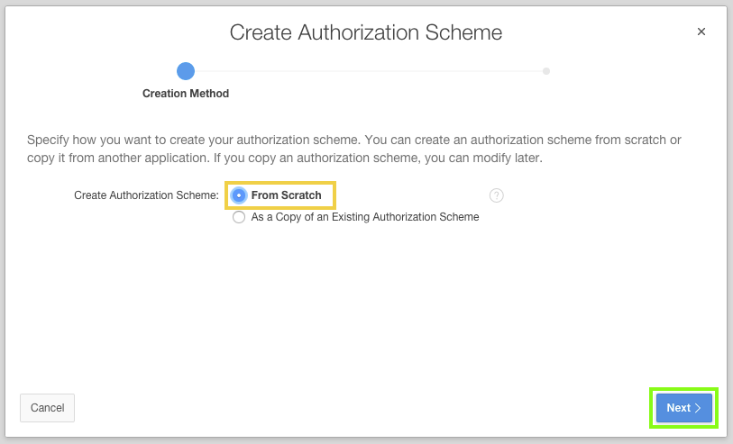This screenshot has height=444, width=733.
Task: Click the word "Next" in the blue button
Action: (678, 408)
